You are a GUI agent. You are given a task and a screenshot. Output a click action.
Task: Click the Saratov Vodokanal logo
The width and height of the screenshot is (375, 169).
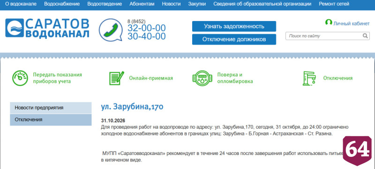[x=47, y=28]
